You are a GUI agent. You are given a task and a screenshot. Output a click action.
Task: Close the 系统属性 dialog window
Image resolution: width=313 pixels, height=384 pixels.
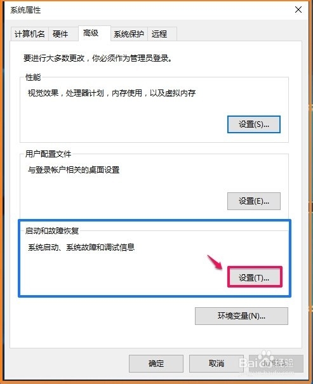tap(298, 10)
